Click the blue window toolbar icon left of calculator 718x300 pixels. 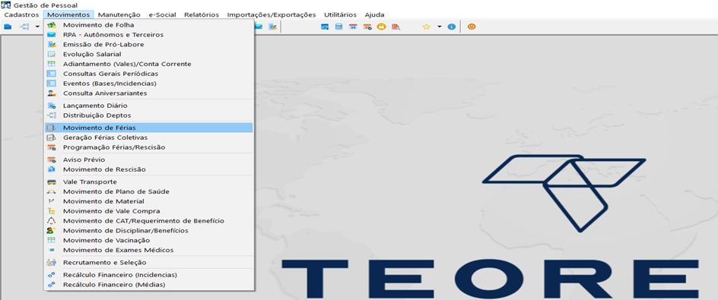325,27
